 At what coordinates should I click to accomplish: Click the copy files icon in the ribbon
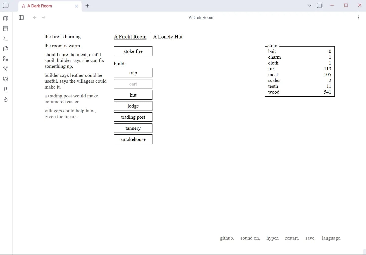click(x=6, y=49)
